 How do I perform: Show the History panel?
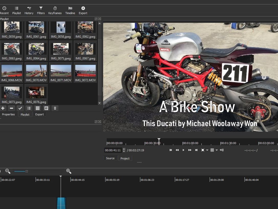tap(29, 10)
